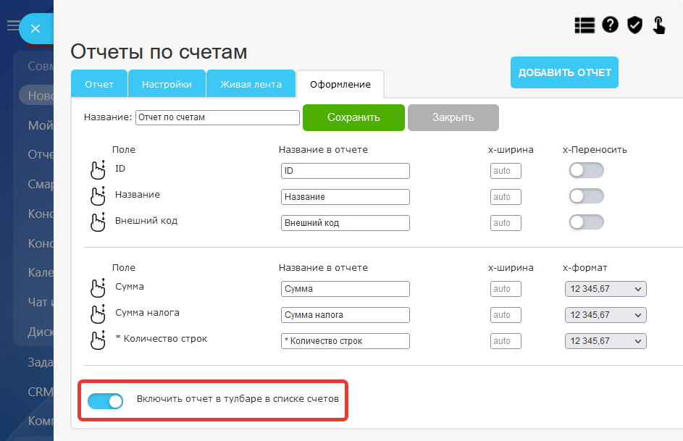683x441 pixels.
Task: Disable the report in the invoices list toolbar
Action: click(105, 400)
